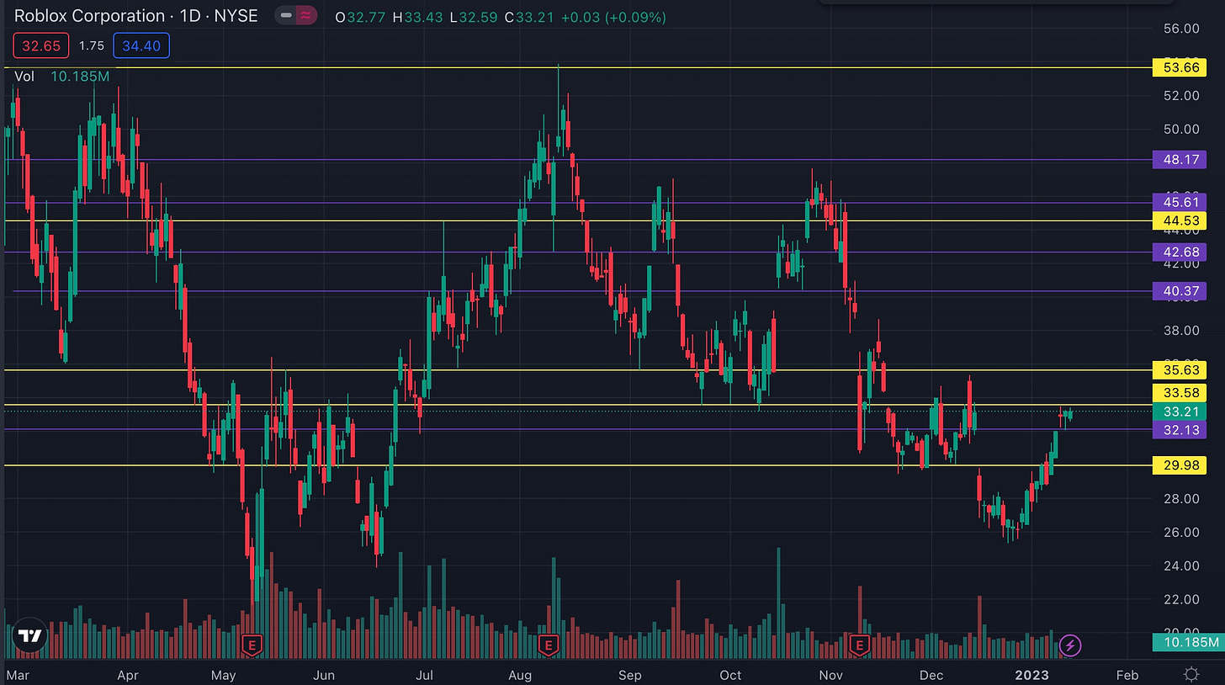Click the 1.75 spread value
Viewport: 1225px width, 685px height.
coord(91,45)
